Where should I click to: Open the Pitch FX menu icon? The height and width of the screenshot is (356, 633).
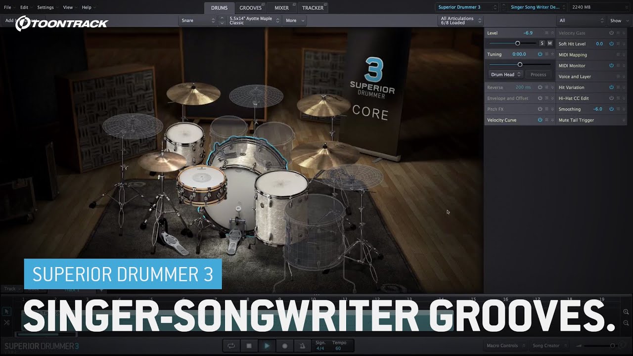point(547,109)
